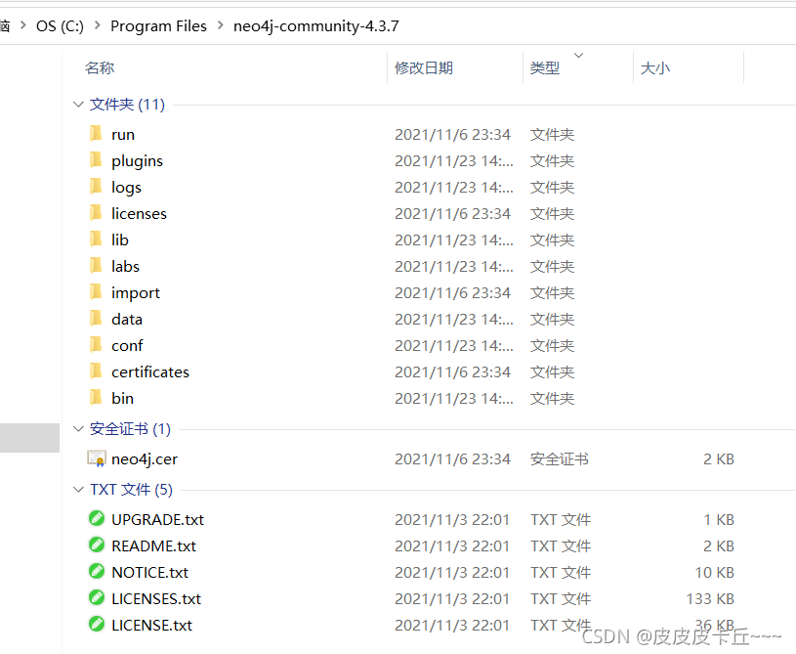796x654 pixels.
Task: Sort by 大小 column header
Action: point(655,67)
